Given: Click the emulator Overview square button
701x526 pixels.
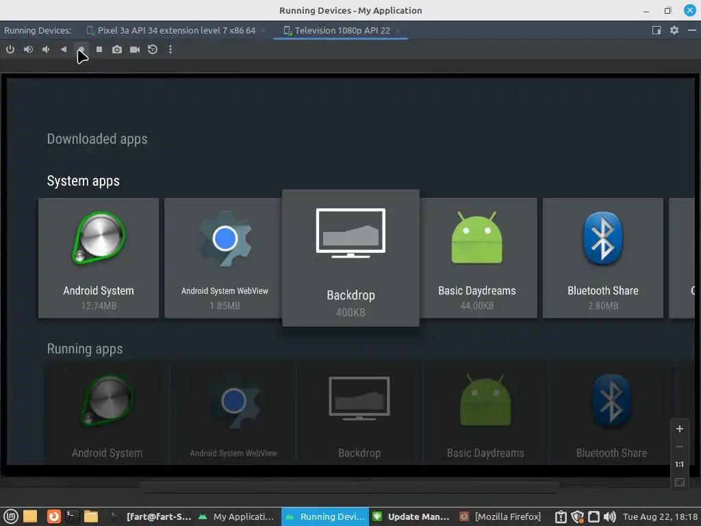Looking at the screenshot, I should coord(99,49).
